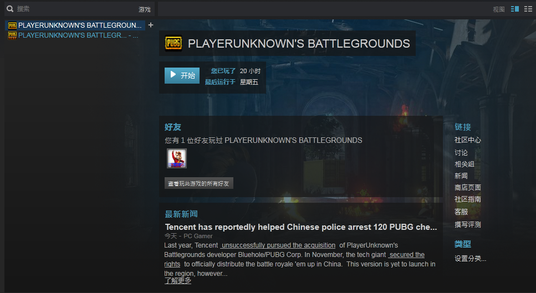Switch to list view icon
This screenshot has width=536, height=293.
pos(528,9)
